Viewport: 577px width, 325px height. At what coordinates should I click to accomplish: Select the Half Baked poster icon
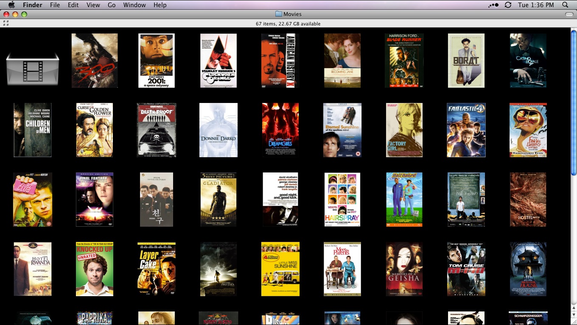click(404, 200)
